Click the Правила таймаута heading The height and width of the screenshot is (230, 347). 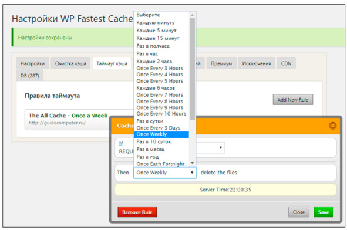point(52,96)
